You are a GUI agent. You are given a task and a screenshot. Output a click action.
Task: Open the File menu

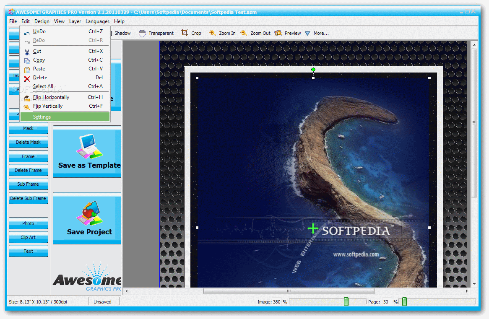13,21
